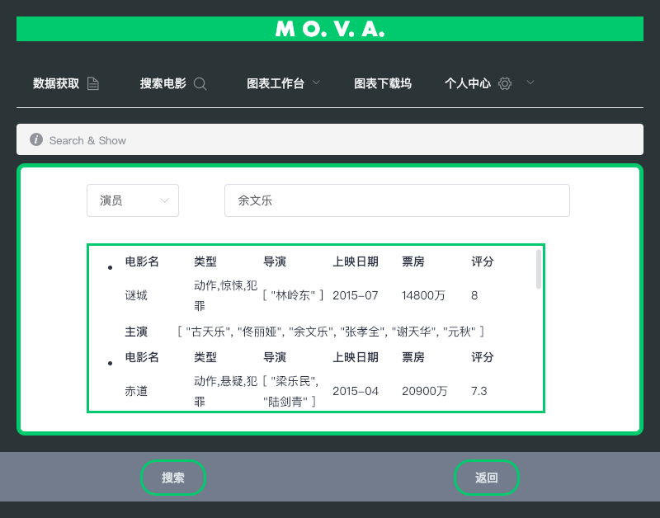Click the 返回 button
This screenshot has width=660, height=518.
pos(487,478)
